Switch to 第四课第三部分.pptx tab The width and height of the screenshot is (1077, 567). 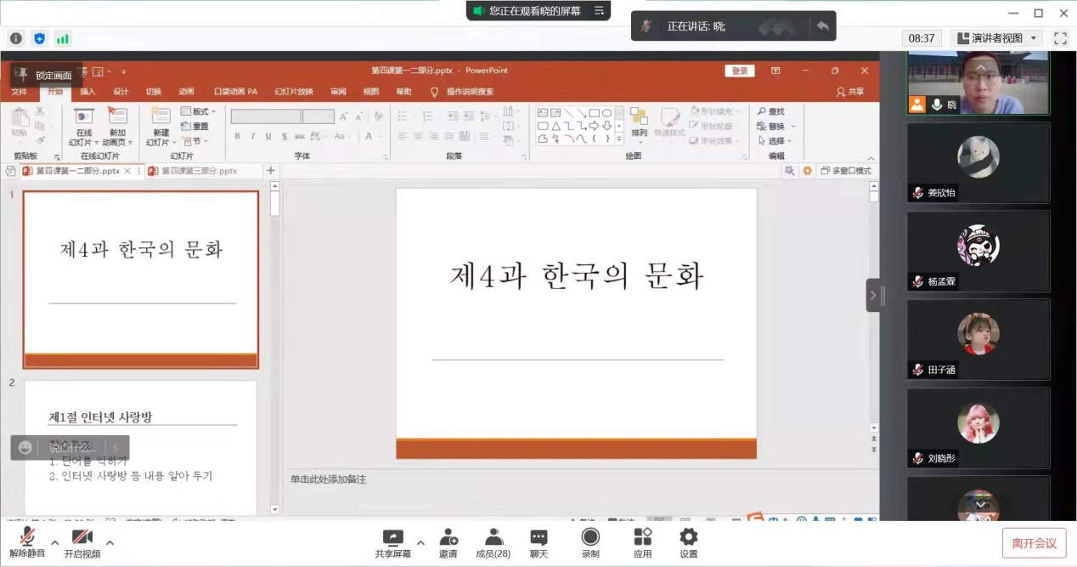click(199, 171)
